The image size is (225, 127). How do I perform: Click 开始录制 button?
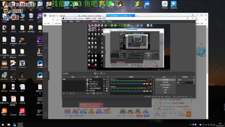pyautogui.click(x=165, y=82)
